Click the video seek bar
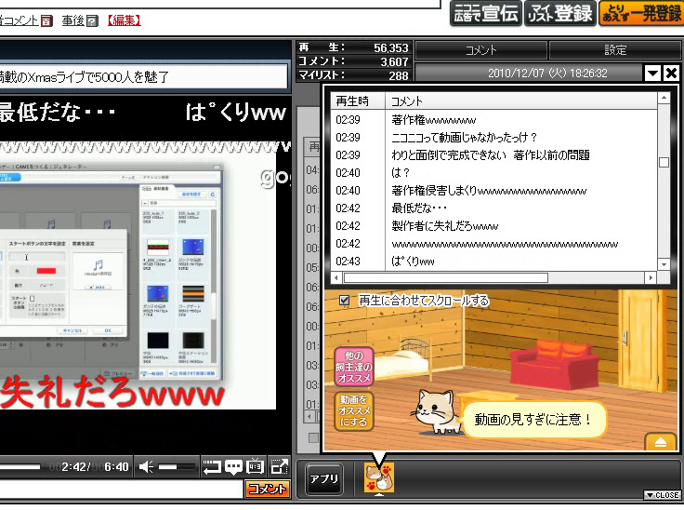684x510 pixels. pyautogui.click(x=20, y=467)
